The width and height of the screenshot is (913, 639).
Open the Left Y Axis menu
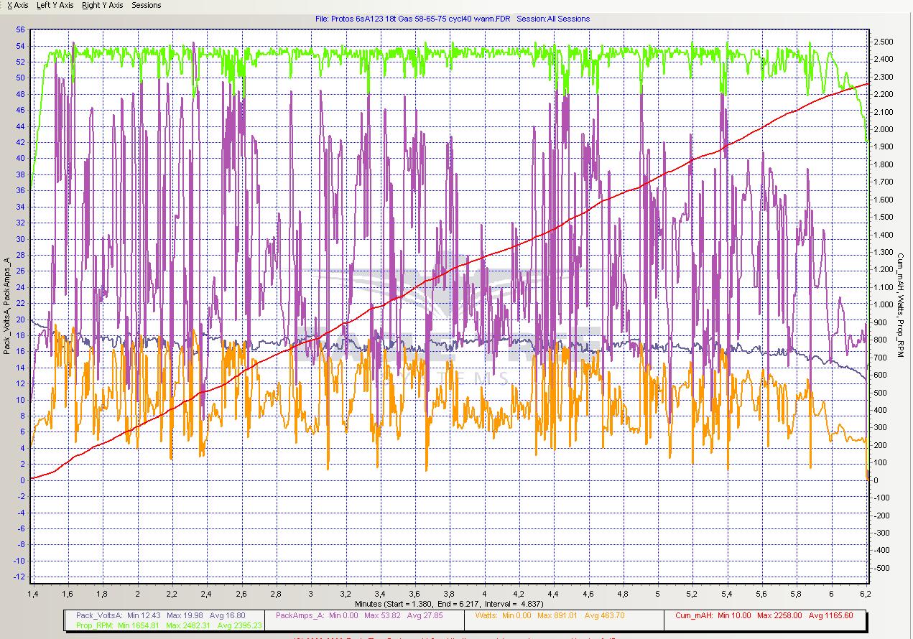click(x=55, y=5)
